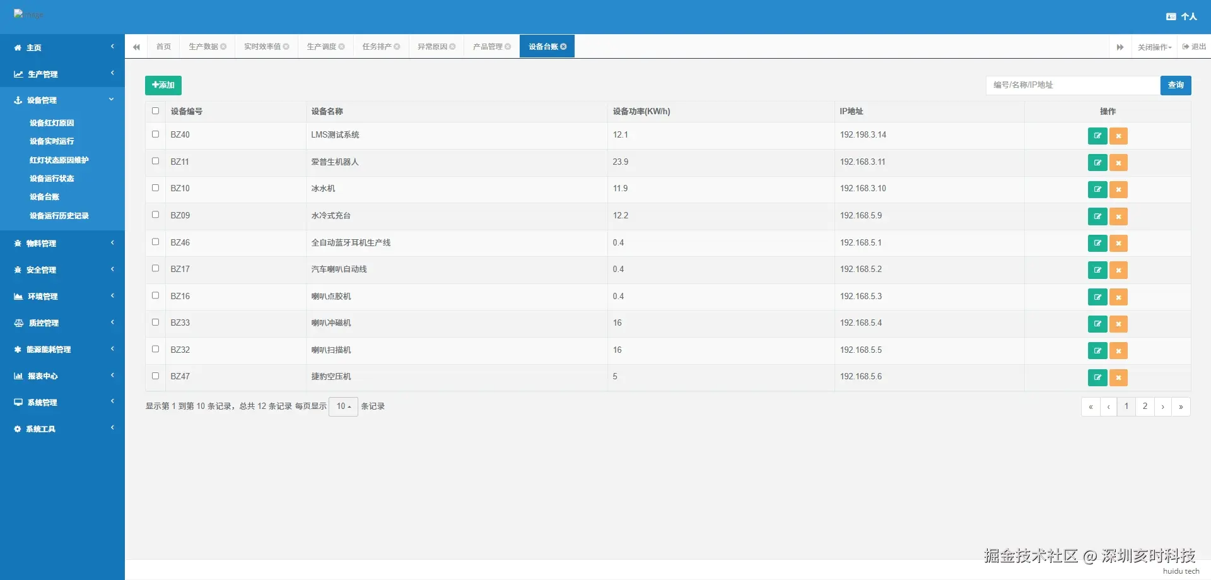Expand the 物料管理 sidebar menu
1211x580 pixels.
point(62,244)
